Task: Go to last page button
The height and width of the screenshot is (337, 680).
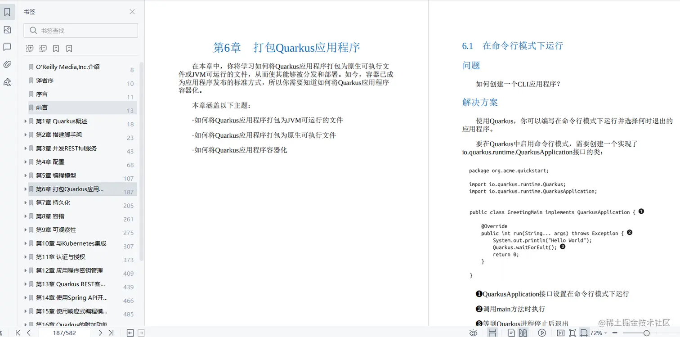Action: (111, 333)
